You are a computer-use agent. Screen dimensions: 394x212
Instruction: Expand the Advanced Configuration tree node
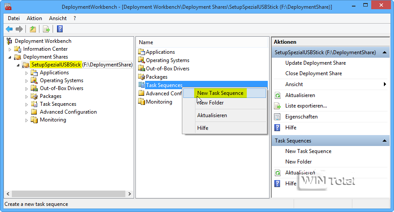[x=26, y=112]
